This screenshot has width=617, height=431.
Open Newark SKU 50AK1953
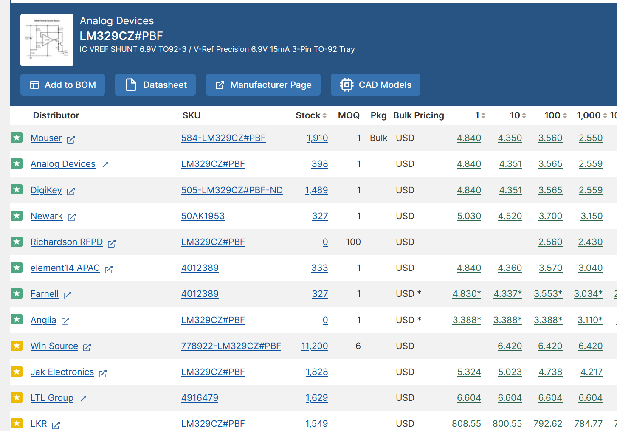[x=203, y=216]
